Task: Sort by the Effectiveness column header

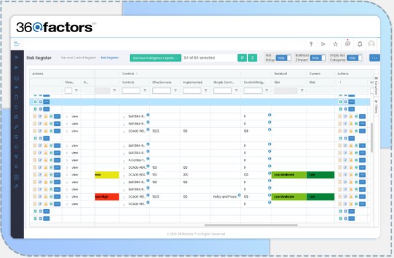Action: [x=162, y=82]
